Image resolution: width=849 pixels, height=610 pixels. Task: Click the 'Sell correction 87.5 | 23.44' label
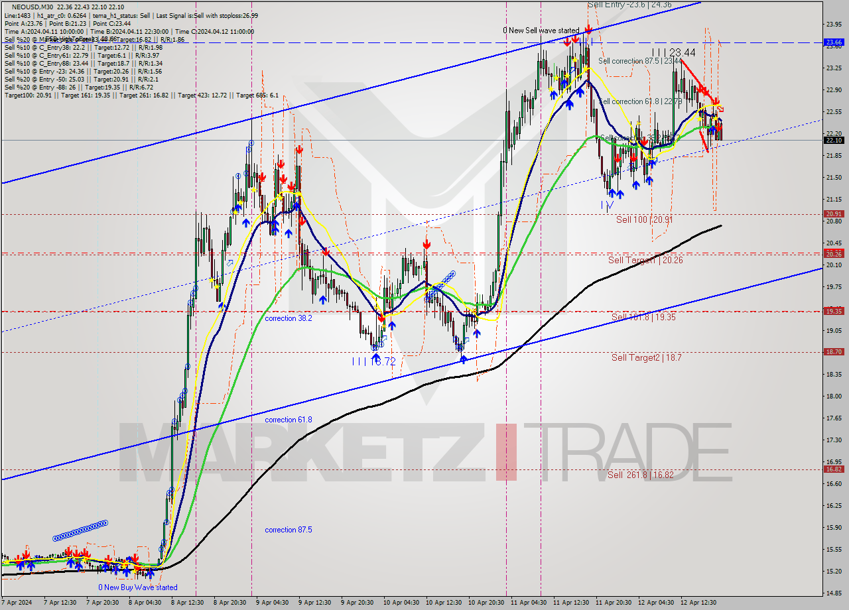(640, 61)
